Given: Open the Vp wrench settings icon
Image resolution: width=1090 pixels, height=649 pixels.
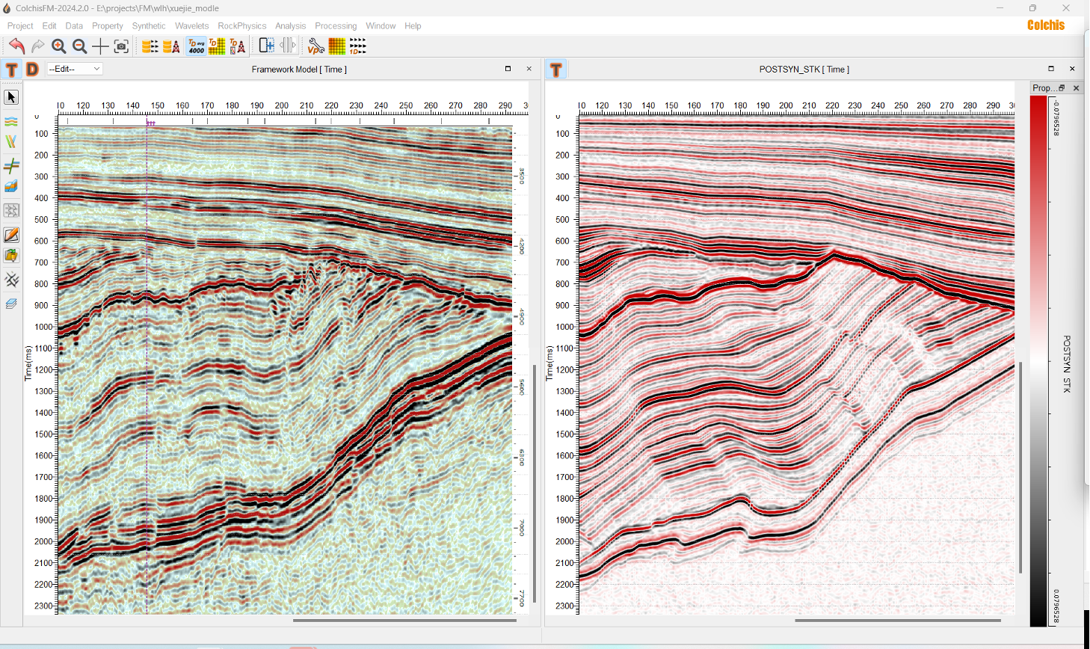Looking at the screenshot, I should [x=316, y=46].
